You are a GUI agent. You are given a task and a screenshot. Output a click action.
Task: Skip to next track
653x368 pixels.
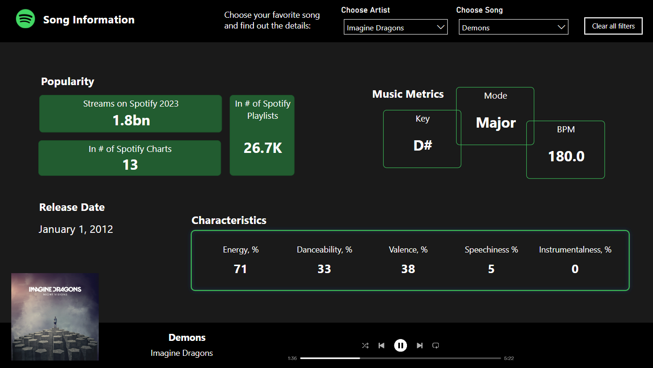pyautogui.click(x=420, y=346)
